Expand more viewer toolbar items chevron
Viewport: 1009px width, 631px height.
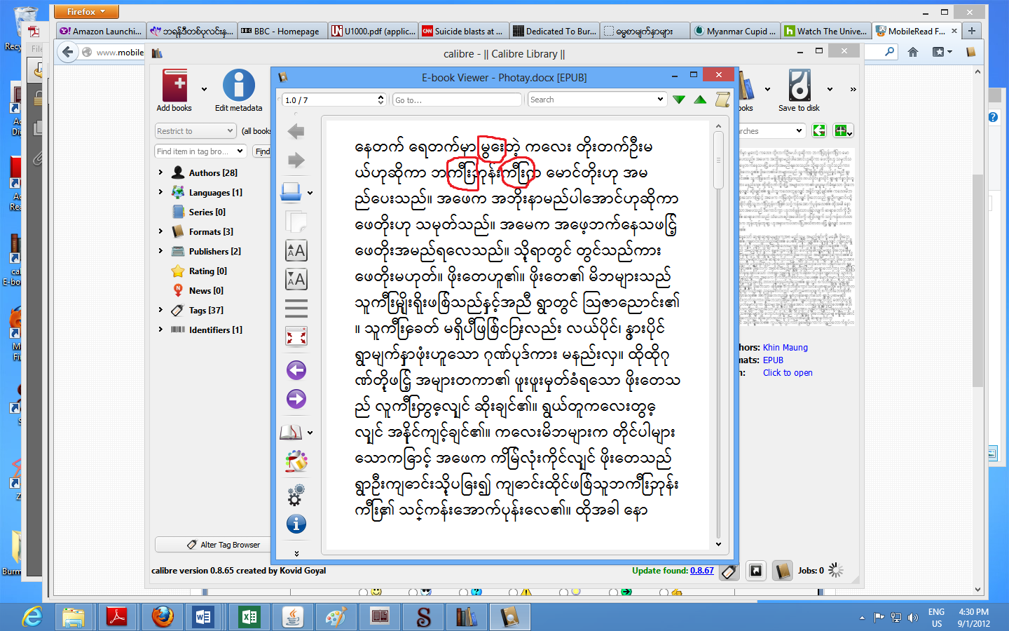296,553
